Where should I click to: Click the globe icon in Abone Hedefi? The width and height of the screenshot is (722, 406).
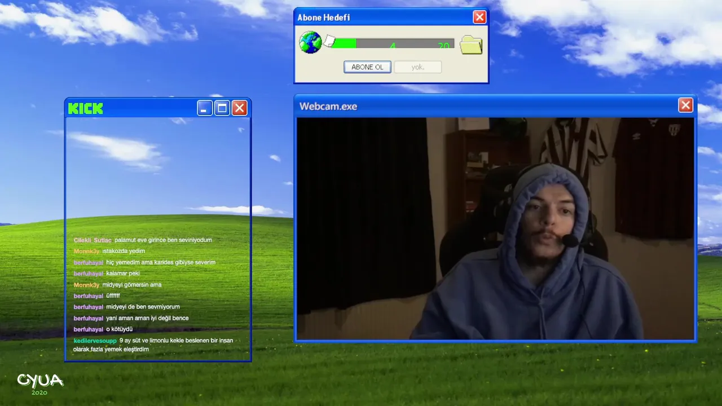(x=310, y=42)
